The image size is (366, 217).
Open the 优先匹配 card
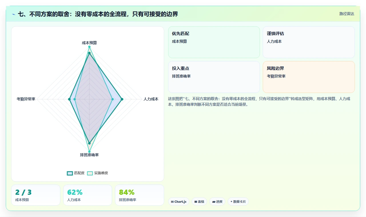pyautogui.click(x=214, y=42)
